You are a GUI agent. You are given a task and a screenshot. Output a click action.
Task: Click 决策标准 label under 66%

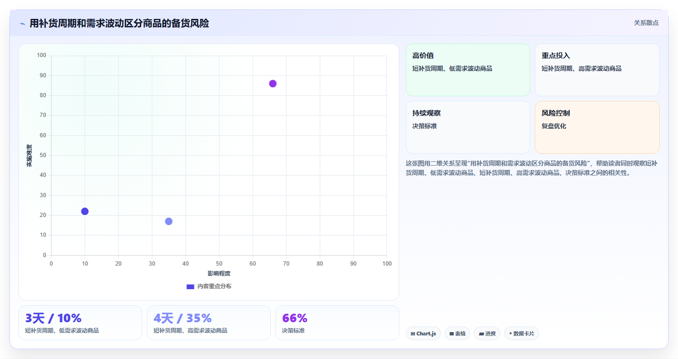tap(293, 331)
